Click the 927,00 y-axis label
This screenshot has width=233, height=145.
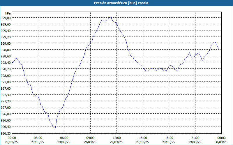pos(6,107)
